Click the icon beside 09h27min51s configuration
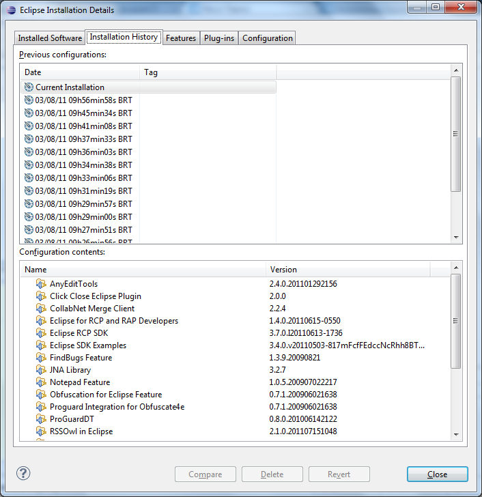 point(29,230)
